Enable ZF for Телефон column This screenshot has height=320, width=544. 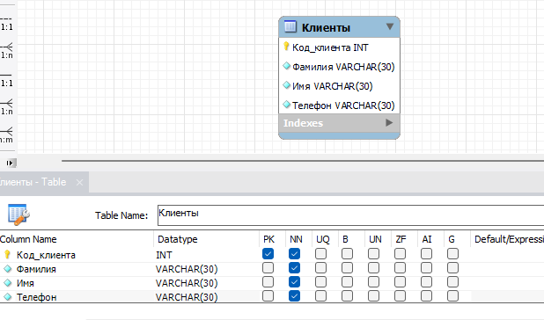pos(400,295)
